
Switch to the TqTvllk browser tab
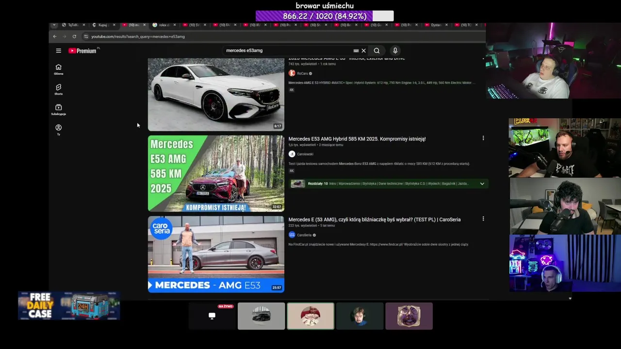pyautogui.click(x=73, y=25)
